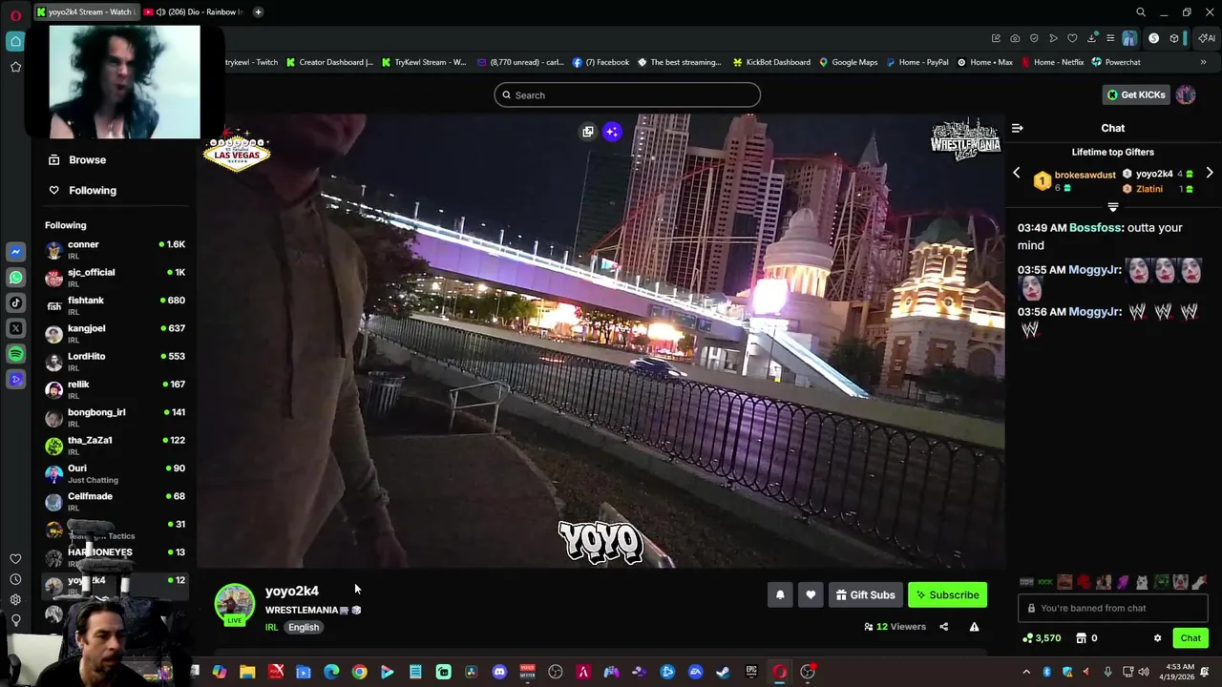Click the Subscribe button
Image resolution: width=1222 pixels, height=687 pixels.
948,594
